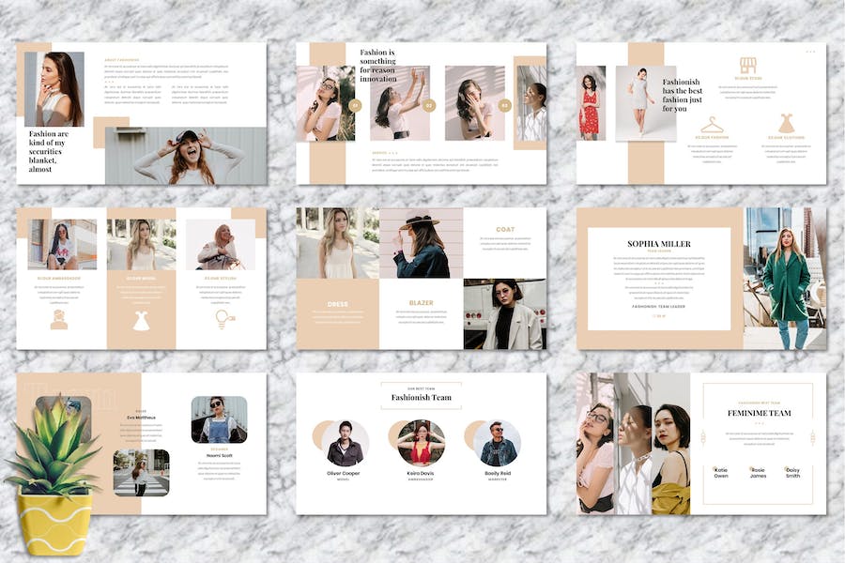Click the BLAZER label text

pyautogui.click(x=421, y=303)
